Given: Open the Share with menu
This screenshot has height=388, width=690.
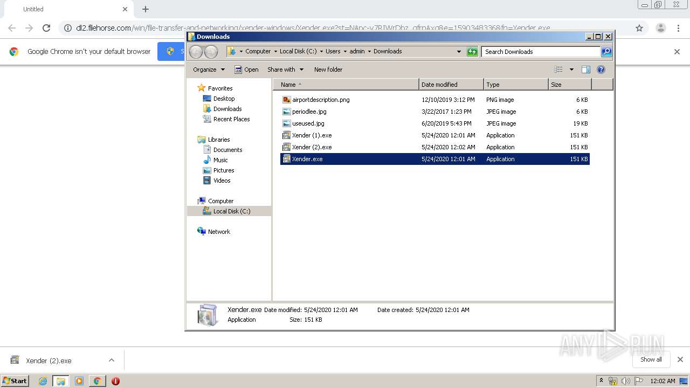Looking at the screenshot, I should pyautogui.click(x=286, y=70).
